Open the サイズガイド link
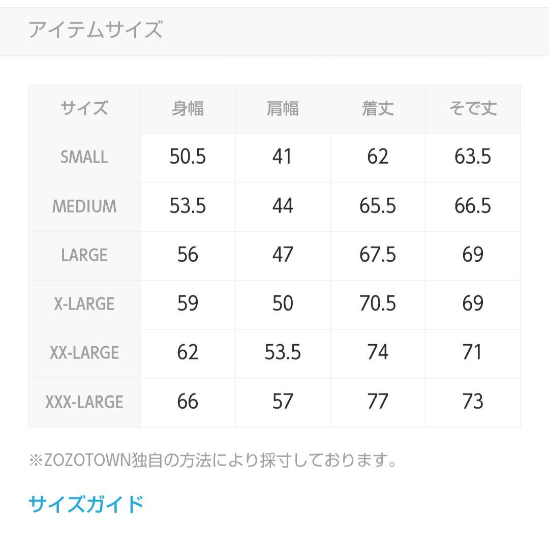The image size is (549, 549). click(x=84, y=503)
